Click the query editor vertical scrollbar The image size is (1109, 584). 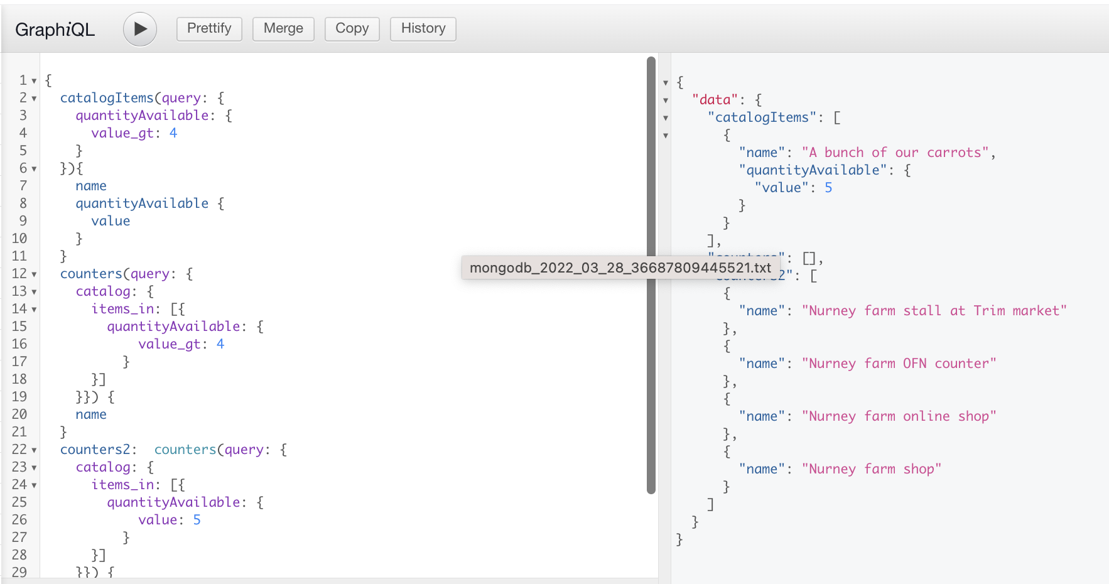(x=651, y=275)
